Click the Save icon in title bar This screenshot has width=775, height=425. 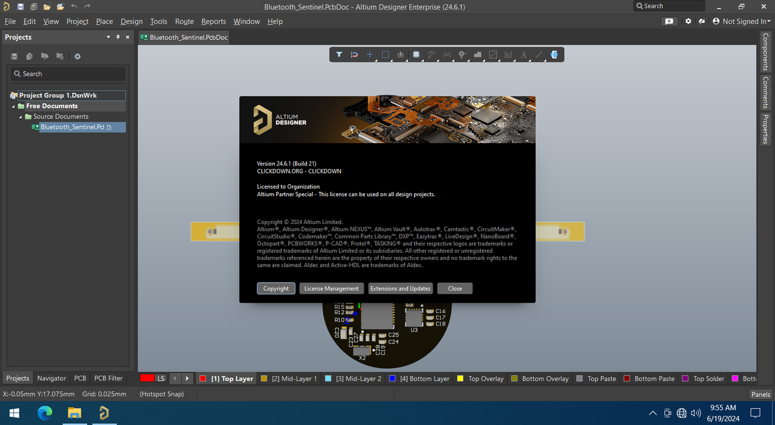coord(20,7)
